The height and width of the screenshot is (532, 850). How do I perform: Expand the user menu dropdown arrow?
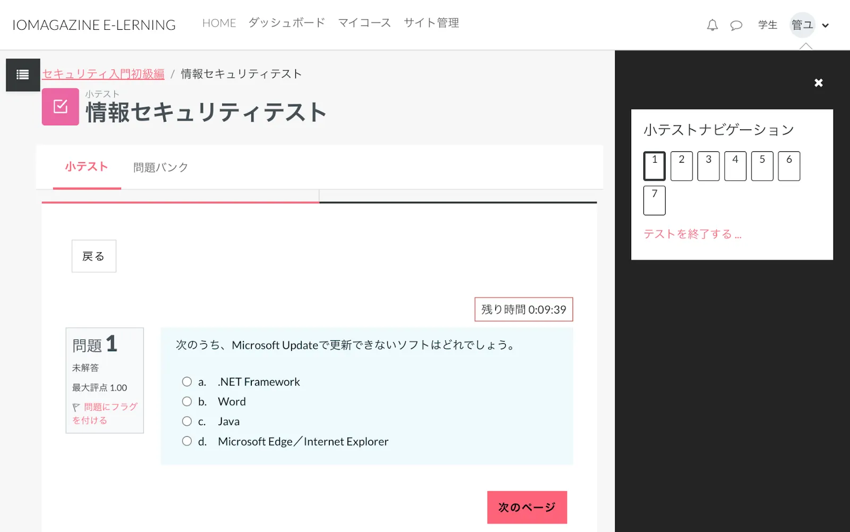point(825,26)
